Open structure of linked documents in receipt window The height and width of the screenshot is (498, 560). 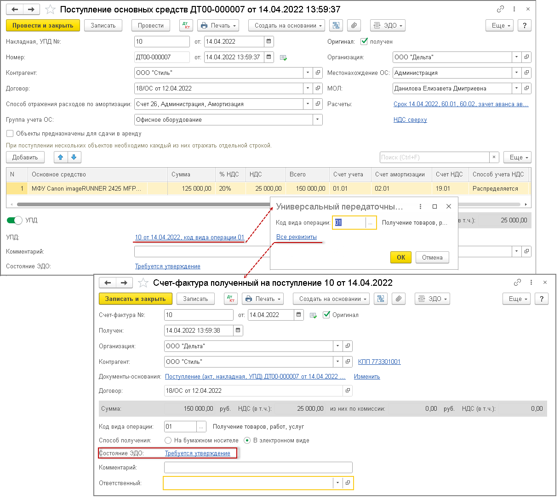pos(336,26)
